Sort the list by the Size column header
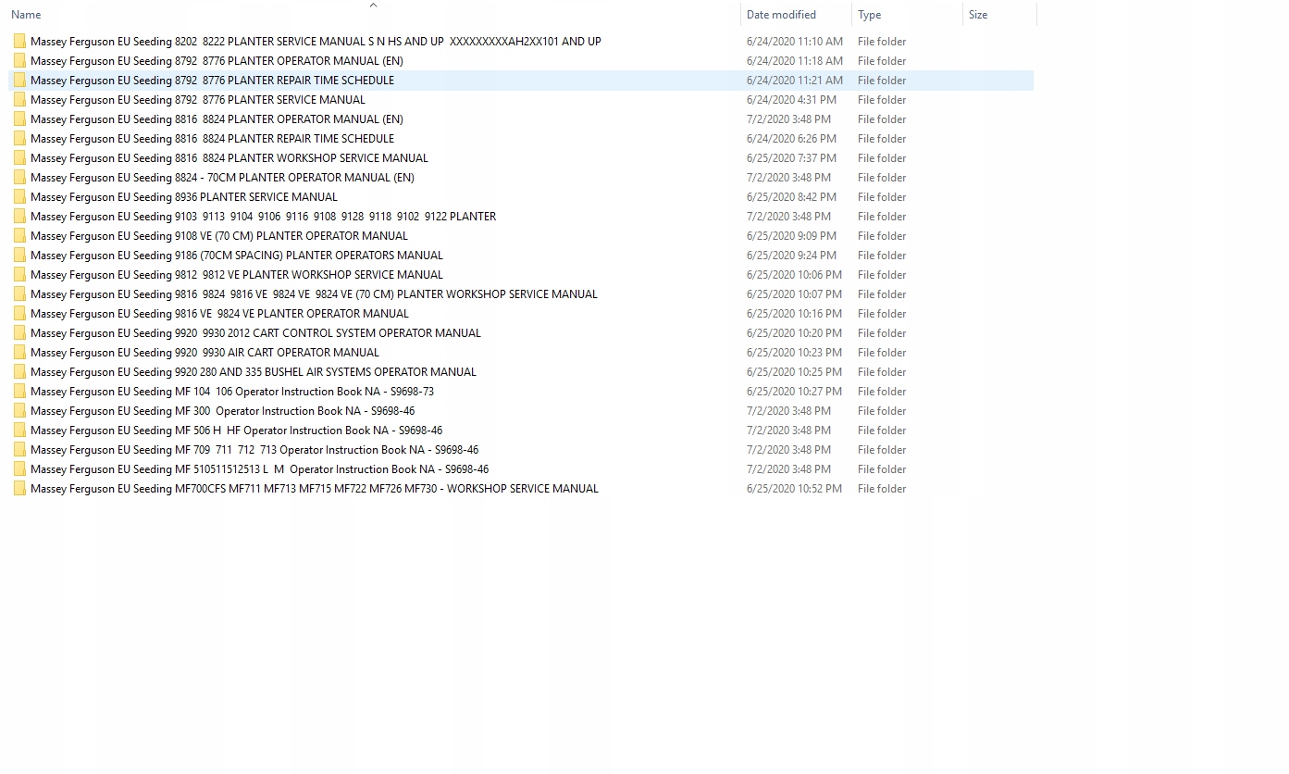 click(978, 15)
